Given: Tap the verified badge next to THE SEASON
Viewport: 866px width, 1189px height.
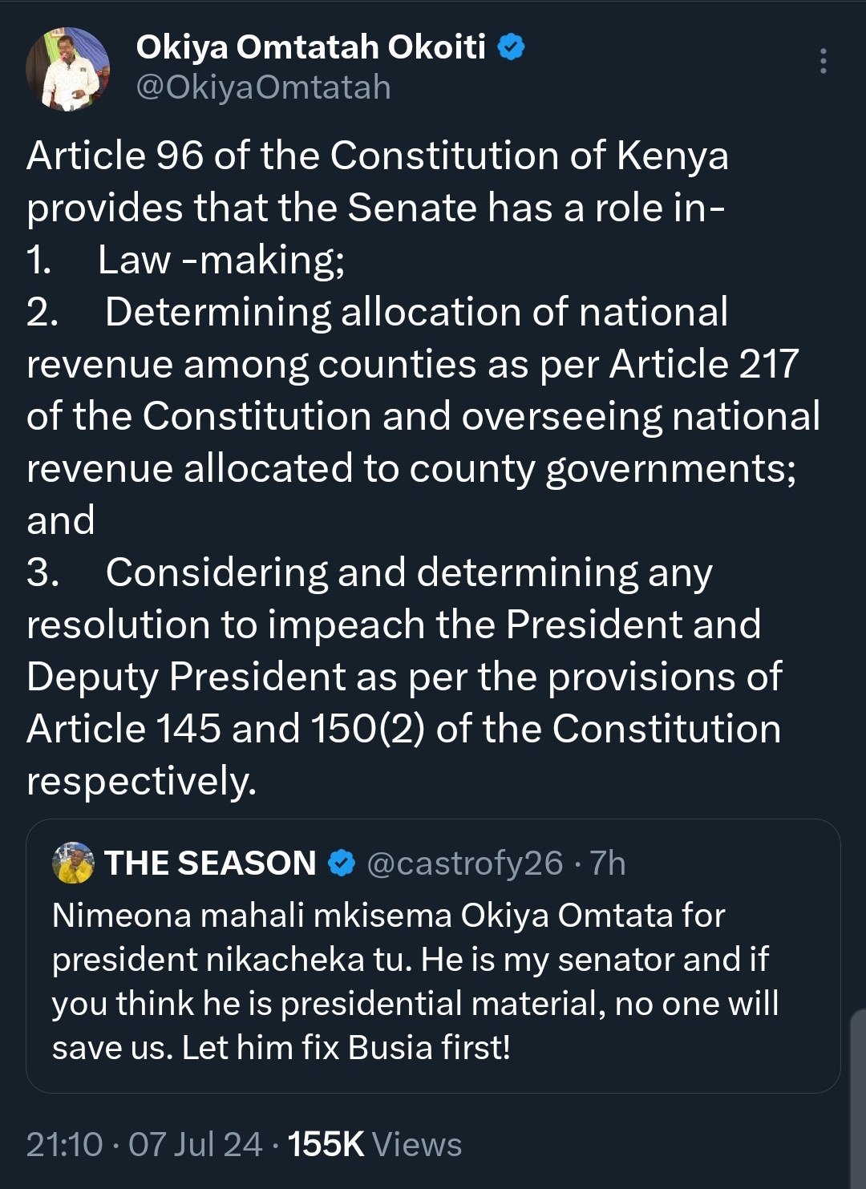Looking at the screenshot, I should (x=342, y=863).
